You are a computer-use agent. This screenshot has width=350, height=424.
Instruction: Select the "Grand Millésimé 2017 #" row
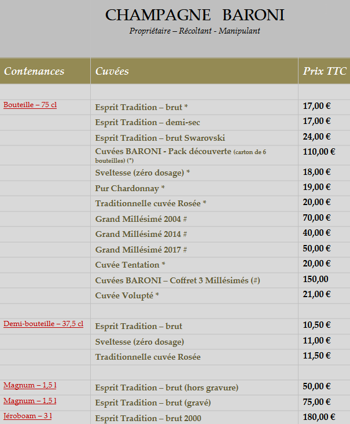(141, 250)
